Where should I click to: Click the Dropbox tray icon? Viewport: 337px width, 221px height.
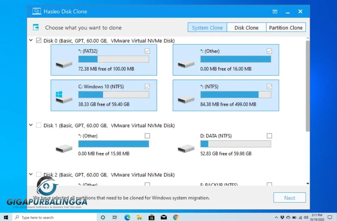(282, 217)
